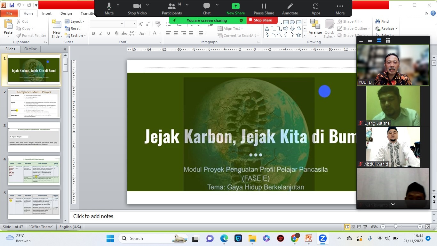The height and width of the screenshot is (246, 437).
Task: Expand the Section dropdown
Action: point(75,36)
